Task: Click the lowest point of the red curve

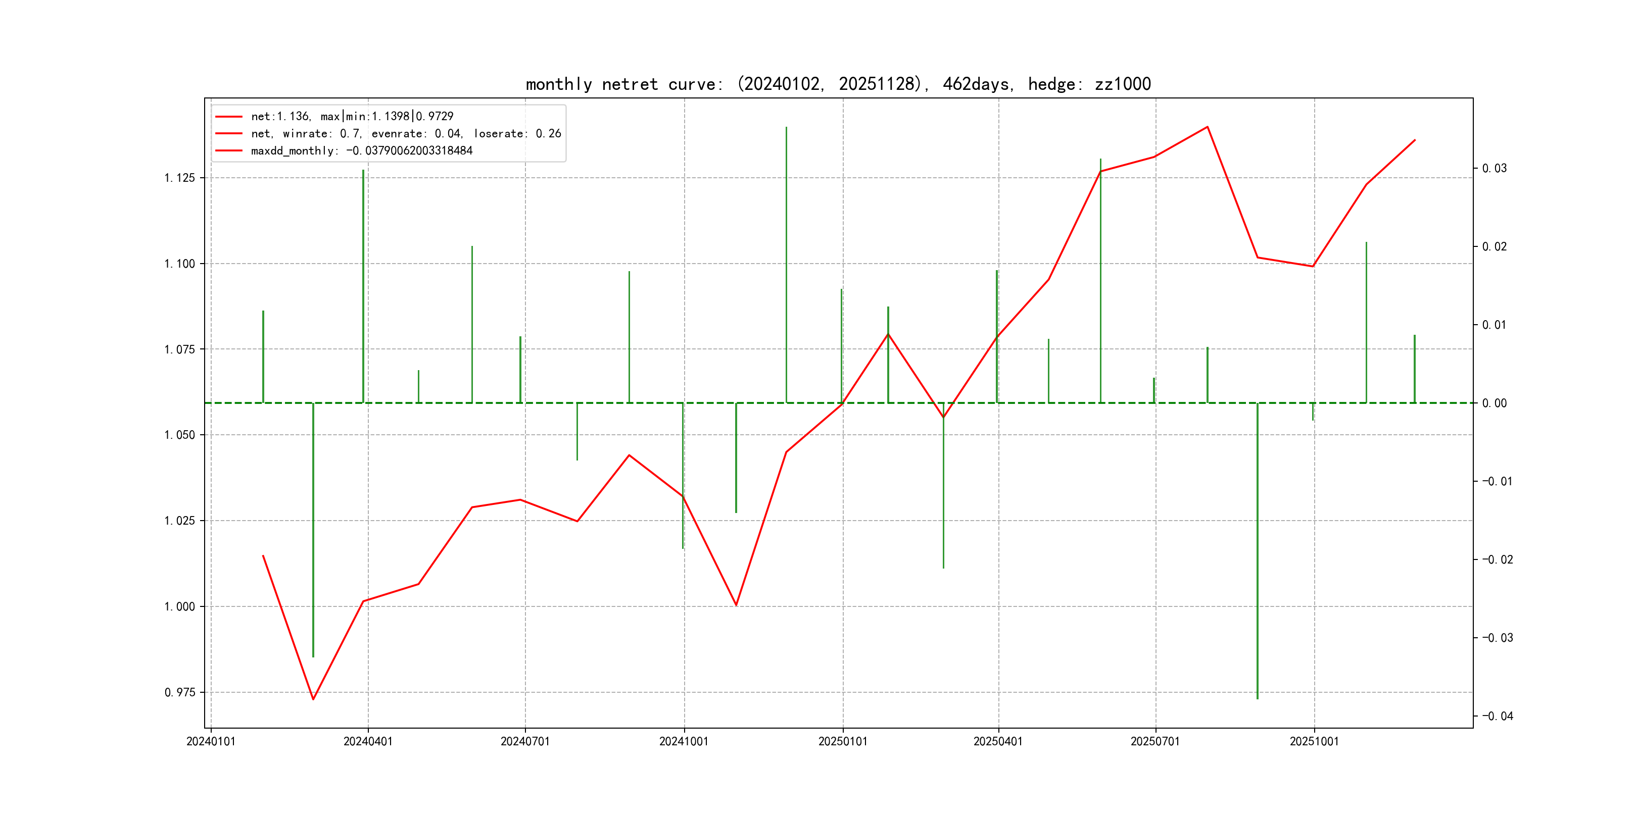Action: 313,699
